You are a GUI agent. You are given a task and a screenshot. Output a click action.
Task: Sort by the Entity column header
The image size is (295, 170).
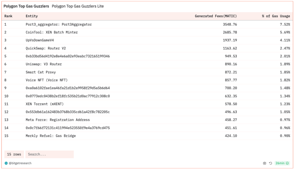(32, 16)
